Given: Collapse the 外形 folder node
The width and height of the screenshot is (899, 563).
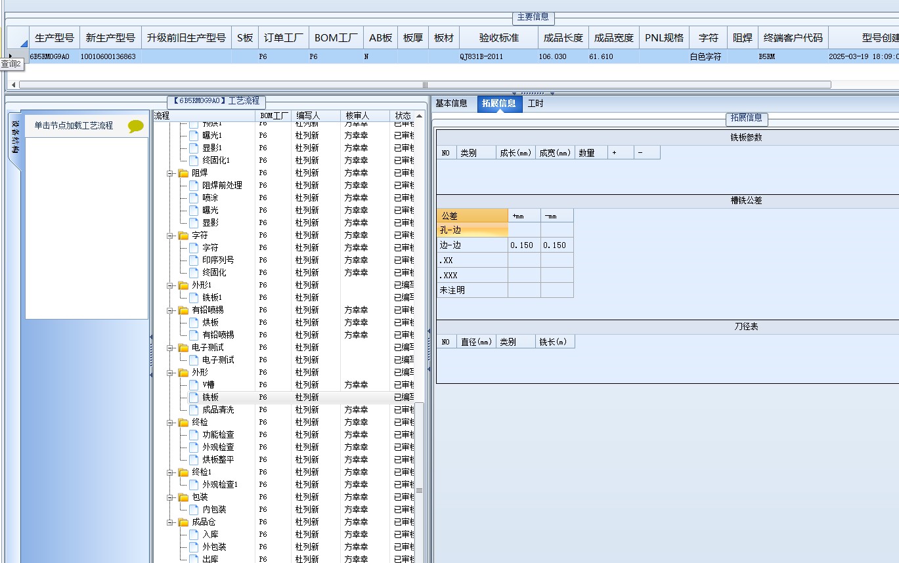Looking at the screenshot, I should click(170, 373).
